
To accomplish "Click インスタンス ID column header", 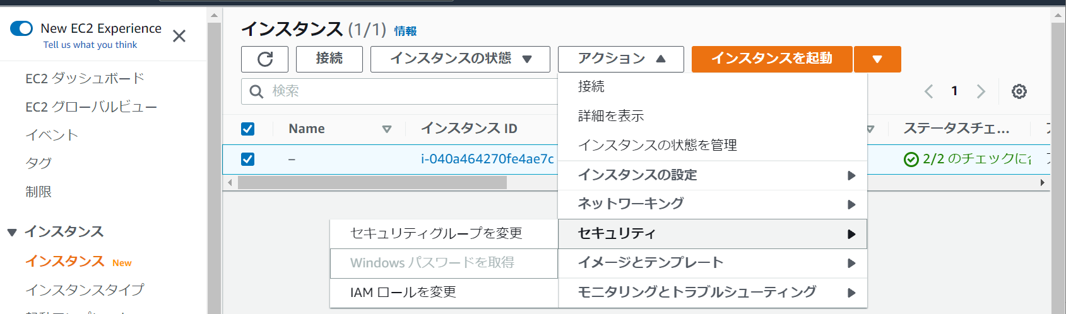I will [469, 129].
